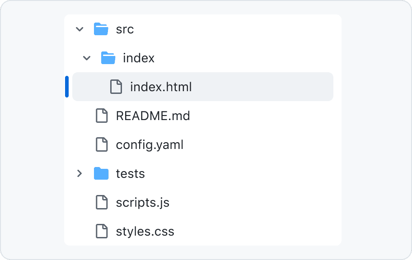
Task: Collapse the src folder chevron
Action: 80,29
